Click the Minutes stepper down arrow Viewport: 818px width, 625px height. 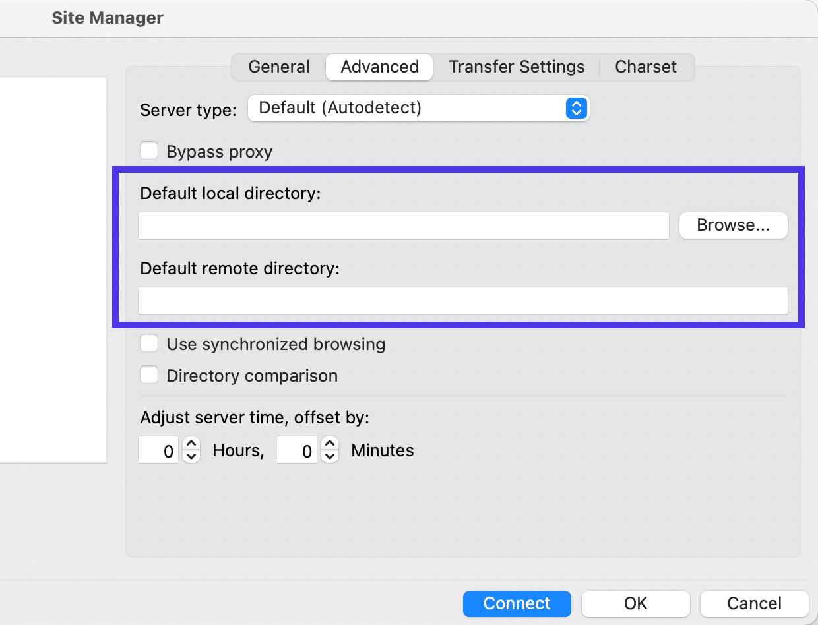329,456
